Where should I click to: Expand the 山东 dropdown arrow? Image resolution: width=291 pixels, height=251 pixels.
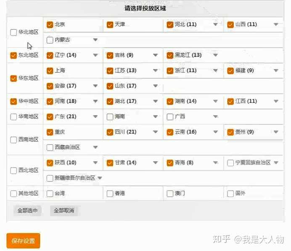[x=155, y=86]
